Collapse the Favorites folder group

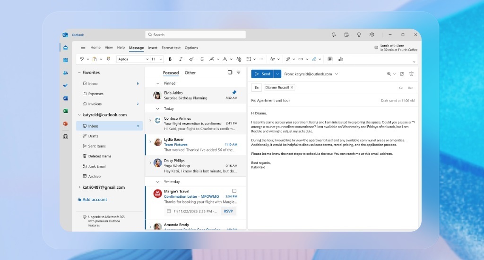(x=79, y=73)
